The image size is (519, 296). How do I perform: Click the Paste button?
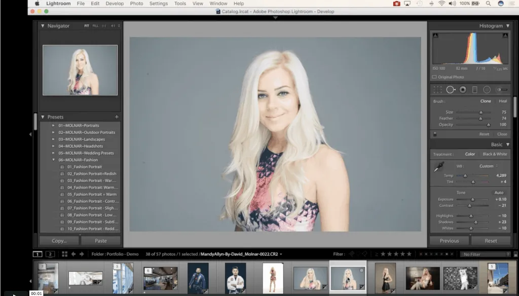[x=101, y=241]
